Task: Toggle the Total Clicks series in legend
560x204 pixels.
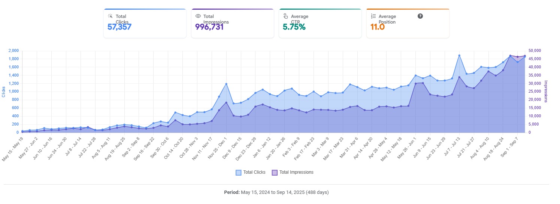Action: pyautogui.click(x=254, y=172)
